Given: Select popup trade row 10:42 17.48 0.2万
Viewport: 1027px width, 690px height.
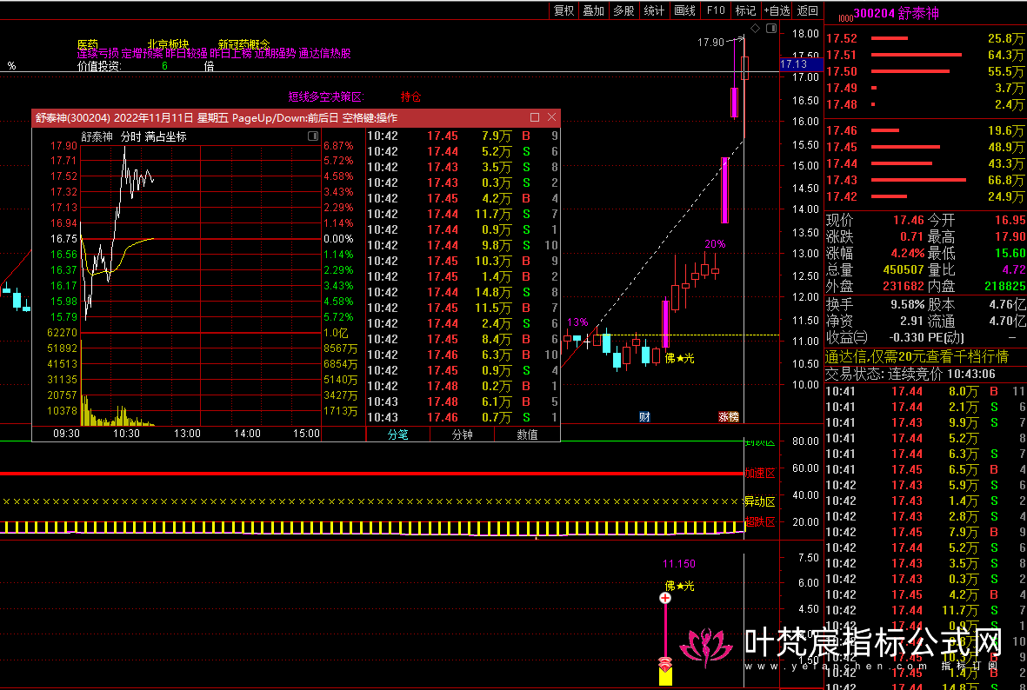Looking at the screenshot, I should pyautogui.click(x=463, y=386).
